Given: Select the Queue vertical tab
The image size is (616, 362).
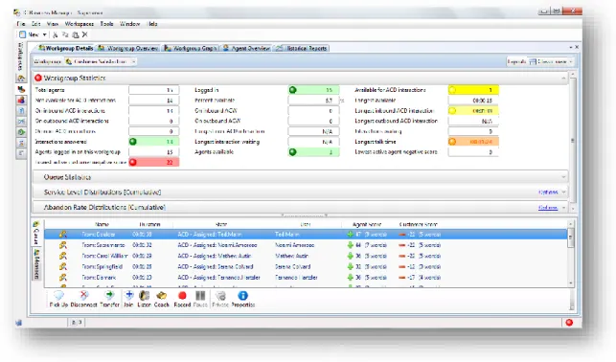Looking at the screenshot, I should pos(36,233).
